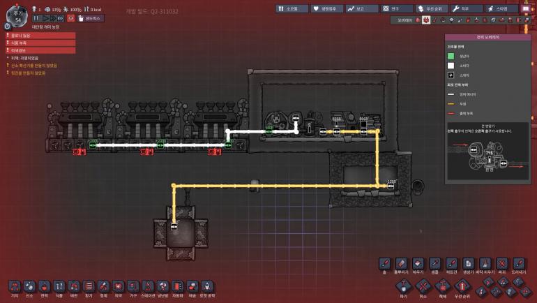Click the cycle 54 clock indicator
This screenshot has height=303, width=537.
pos(17,17)
